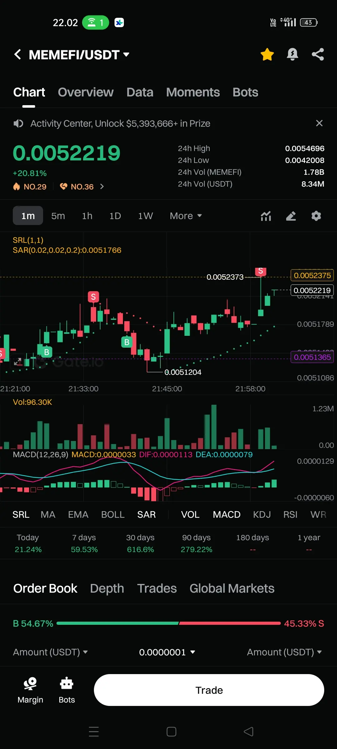
Task: Tap the Android home button
Action: [x=171, y=732]
